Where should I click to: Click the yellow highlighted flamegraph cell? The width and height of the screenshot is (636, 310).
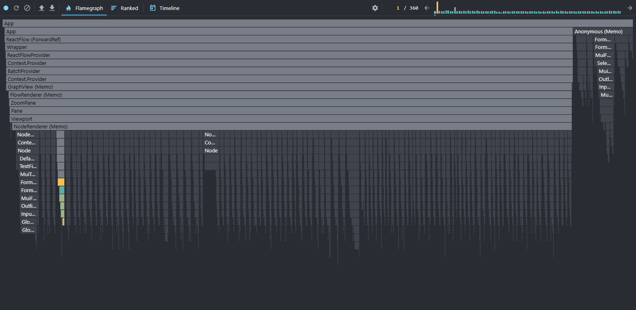pos(61,182)
